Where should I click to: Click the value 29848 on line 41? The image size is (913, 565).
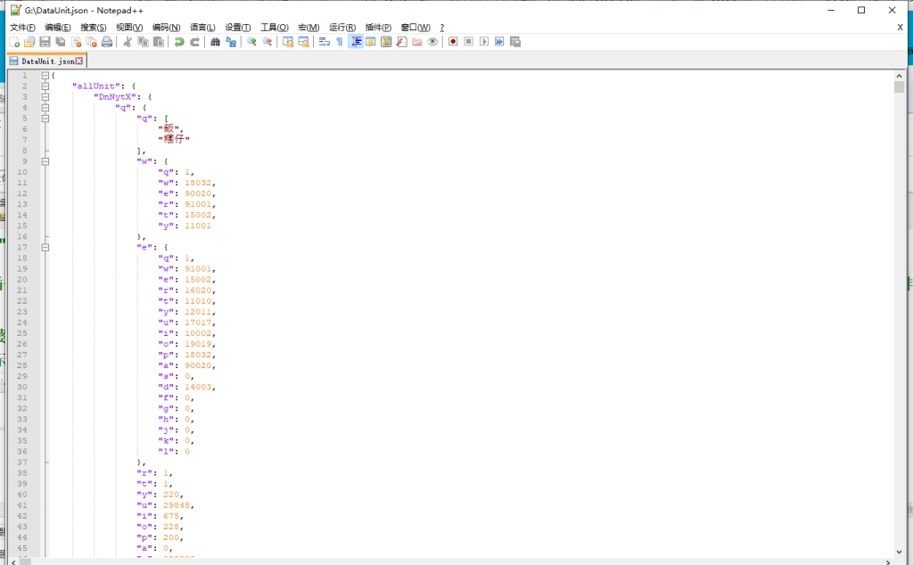click(x=177, y=505)
